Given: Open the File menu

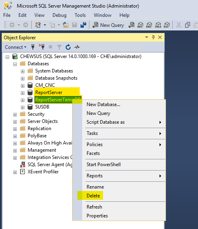Looking at the screenshot, I should tap(7, 15).
